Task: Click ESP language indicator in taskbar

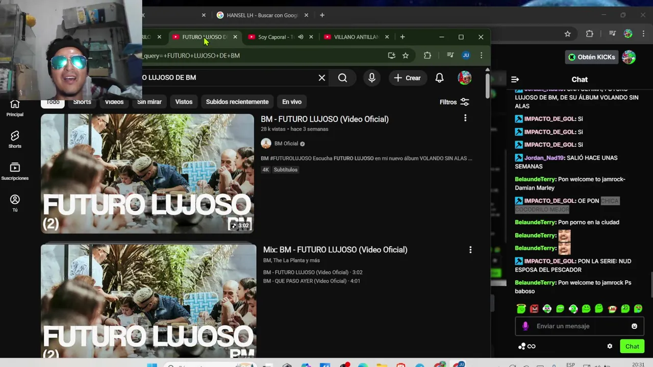Action: (570, 364)
